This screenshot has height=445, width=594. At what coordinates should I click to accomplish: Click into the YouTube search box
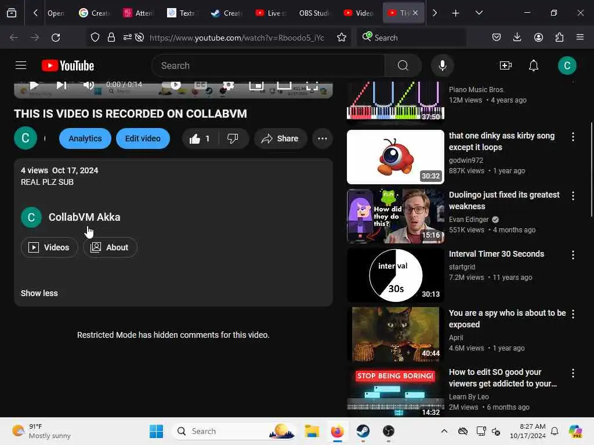tap(268, 65)
